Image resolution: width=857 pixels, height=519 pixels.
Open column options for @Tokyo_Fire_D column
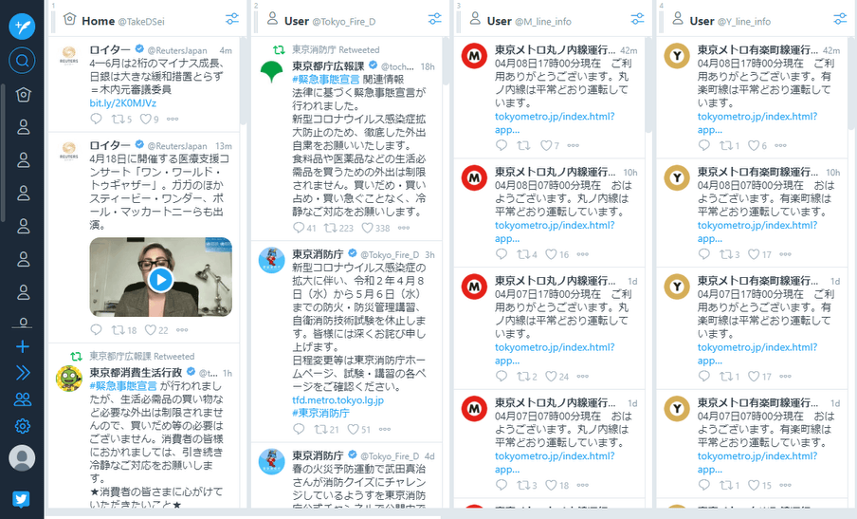tap(435, 19)
